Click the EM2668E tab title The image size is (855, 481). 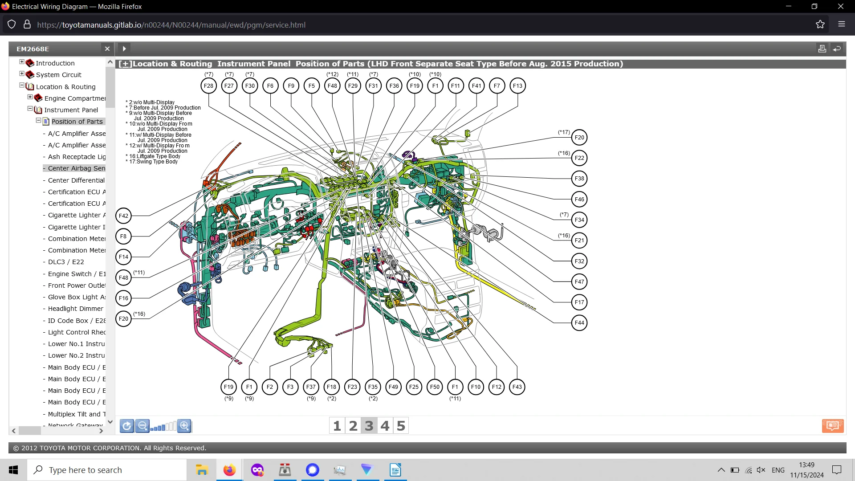click(x=33, y=49)
